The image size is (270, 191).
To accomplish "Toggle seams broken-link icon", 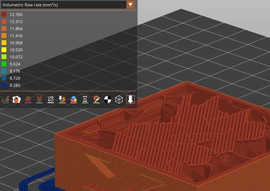I will tap(51, 99).
